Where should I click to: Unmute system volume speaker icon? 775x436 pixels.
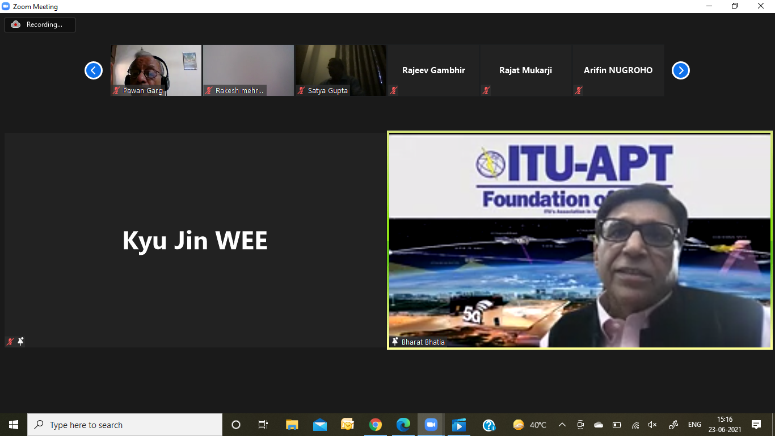click(x=652, y=425)
